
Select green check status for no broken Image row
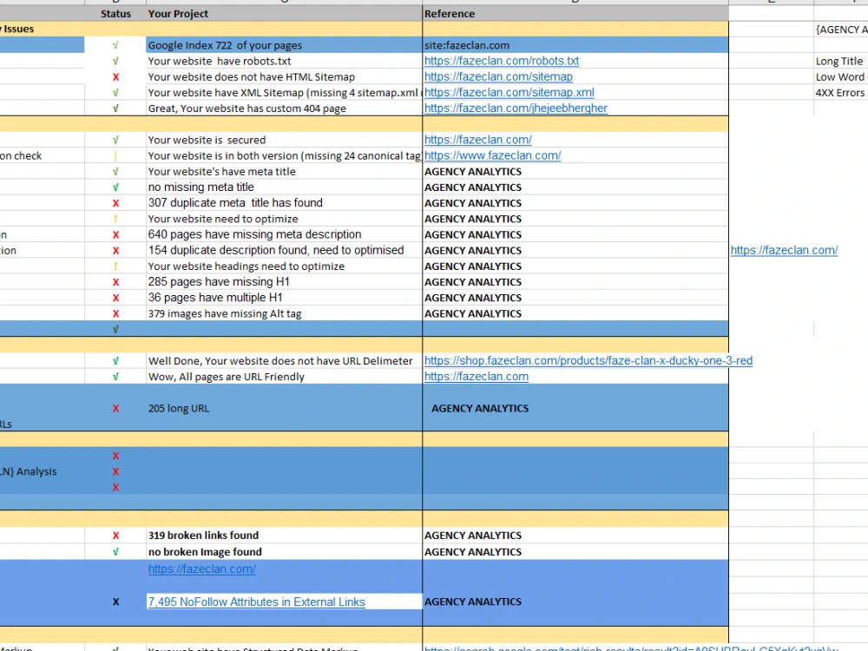tap(115, 552)
